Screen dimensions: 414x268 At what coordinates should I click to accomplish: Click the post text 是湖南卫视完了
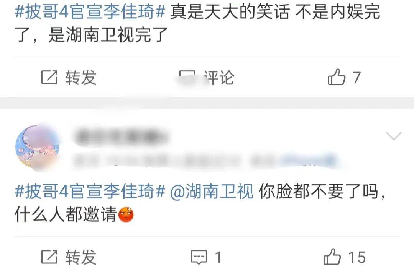(108, 35)
